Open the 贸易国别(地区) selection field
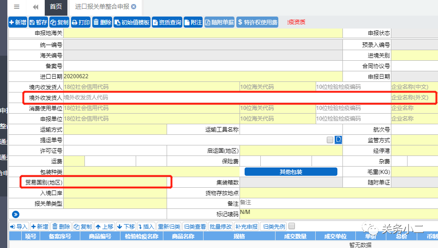The height and width of the screenshot is (248, 438). pyautogui.click(x=116, y=183)
